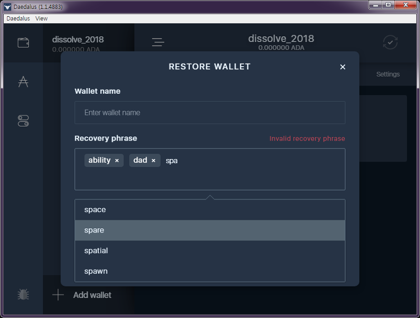Click the bug report icon
Viewport: 420px width, 318px height.
(23, 294)
